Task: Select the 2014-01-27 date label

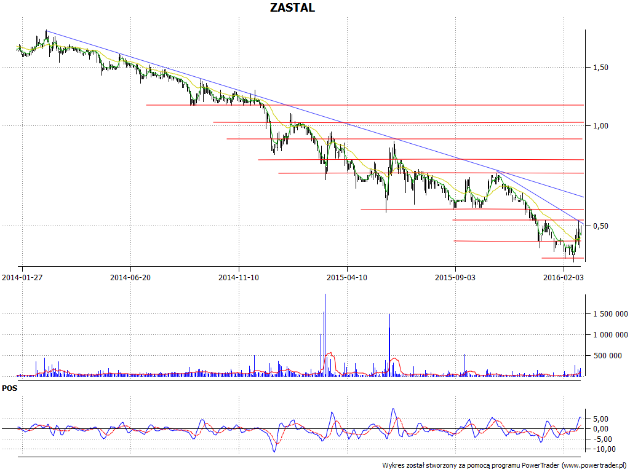Action: click(22, 277)
